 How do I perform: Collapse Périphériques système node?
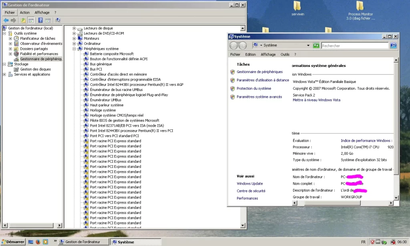click(74, 48)
